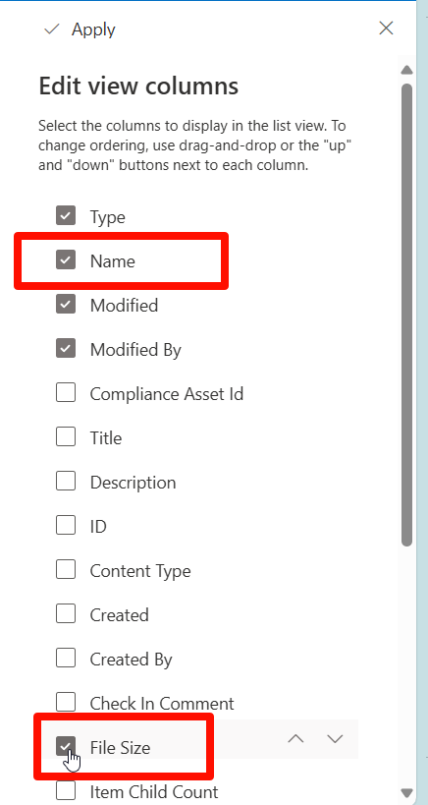428x805 pixels.
Task: Move File Size column down
Action: point(335,739)
